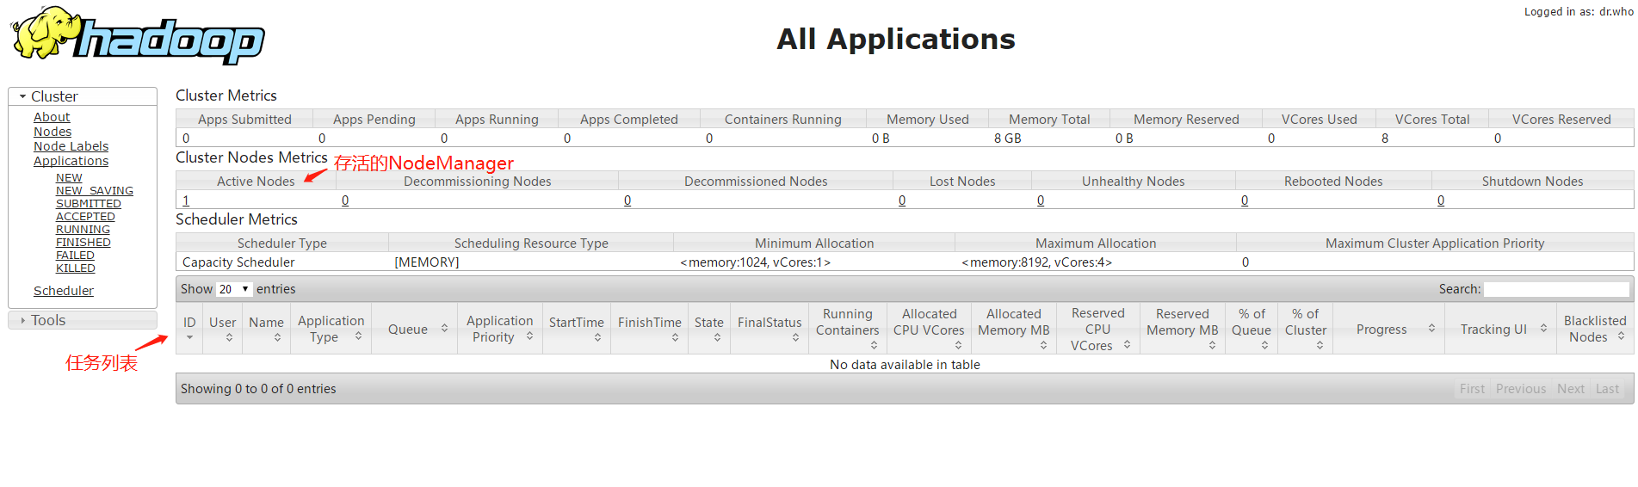
Task: Sort table by StartTime column
Action: tap(576, 329)
